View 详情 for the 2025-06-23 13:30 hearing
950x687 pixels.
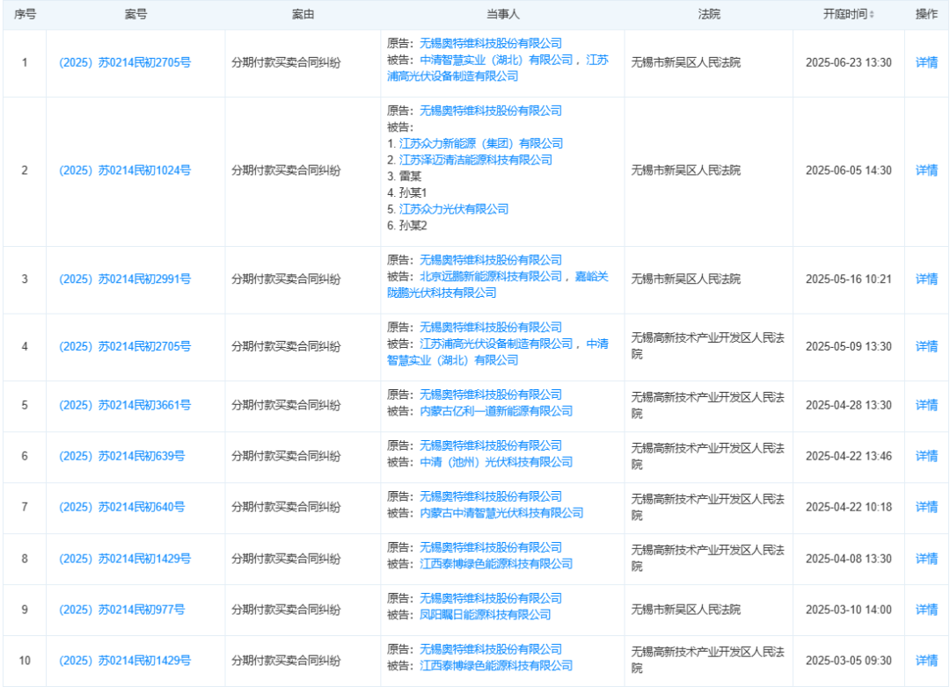926,62
